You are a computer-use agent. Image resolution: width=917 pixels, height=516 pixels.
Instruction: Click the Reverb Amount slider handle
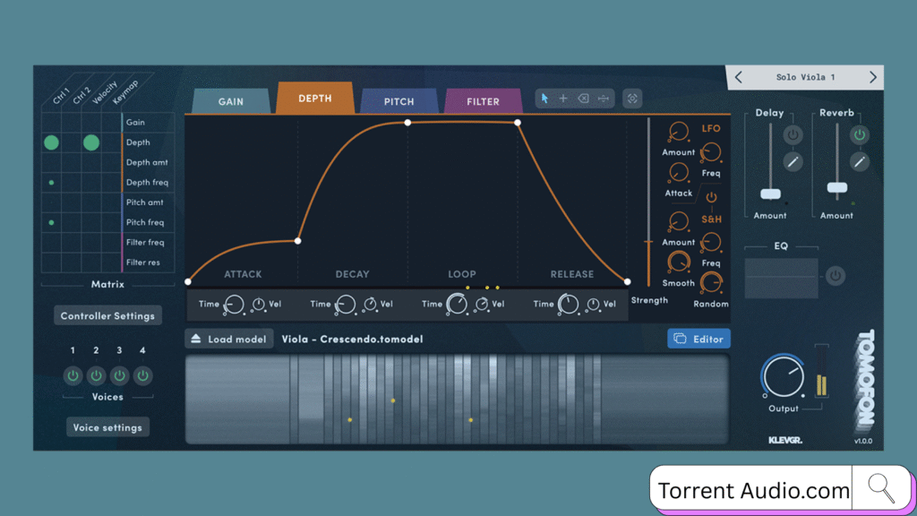[836, 188]
